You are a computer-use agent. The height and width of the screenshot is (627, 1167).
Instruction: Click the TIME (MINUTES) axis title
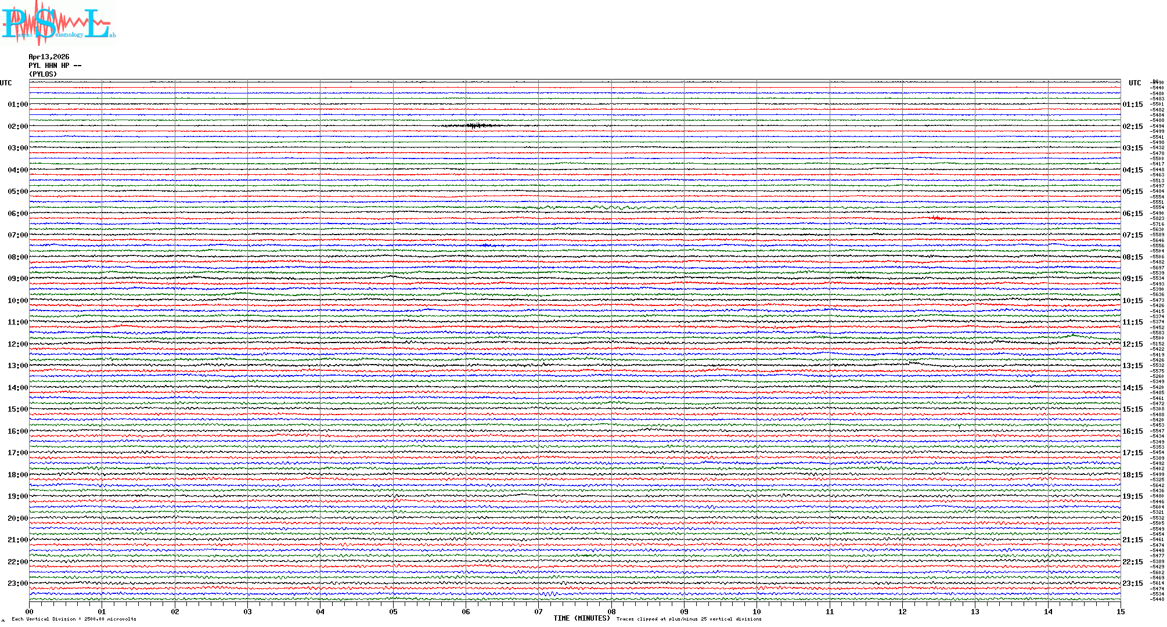coord(581,618)
